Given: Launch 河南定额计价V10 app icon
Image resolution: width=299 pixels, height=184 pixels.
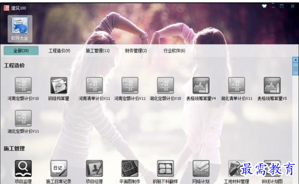Looking at the screenshot, I should tap(23, 86).
